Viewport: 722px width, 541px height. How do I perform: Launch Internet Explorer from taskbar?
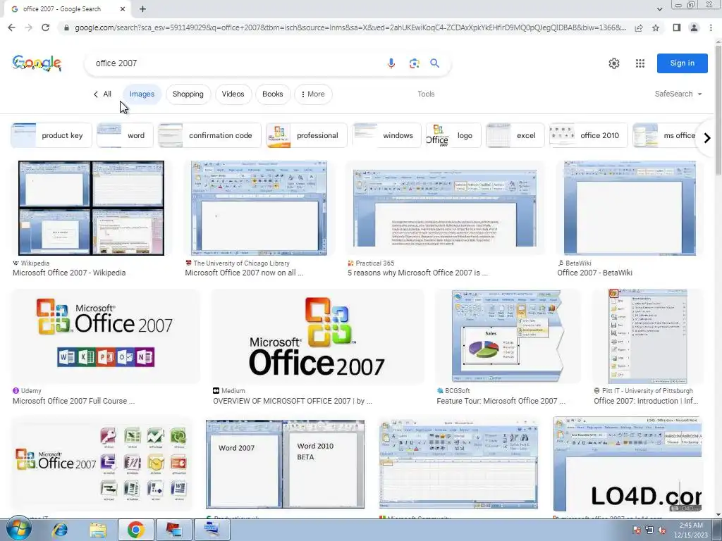click(59, 530)
